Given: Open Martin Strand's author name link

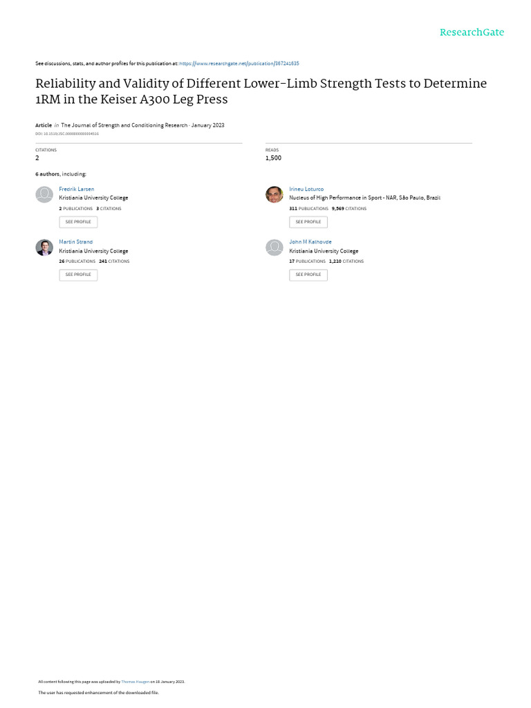Looking at the screenshot, I should point(75,242).
